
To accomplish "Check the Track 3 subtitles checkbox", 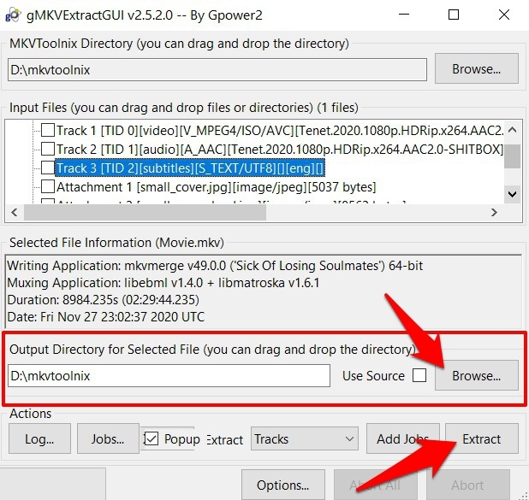I will pos(48,168).
